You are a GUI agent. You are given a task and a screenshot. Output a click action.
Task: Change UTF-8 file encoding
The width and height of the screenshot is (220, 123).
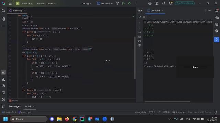click(x=166, y=112)
